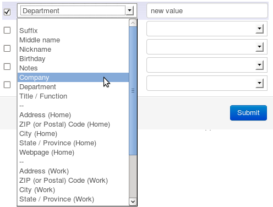The height and width of the screenshot is (207, 273).
Task: Expand the second empty dropdown on the right
Action: (259, 47)
